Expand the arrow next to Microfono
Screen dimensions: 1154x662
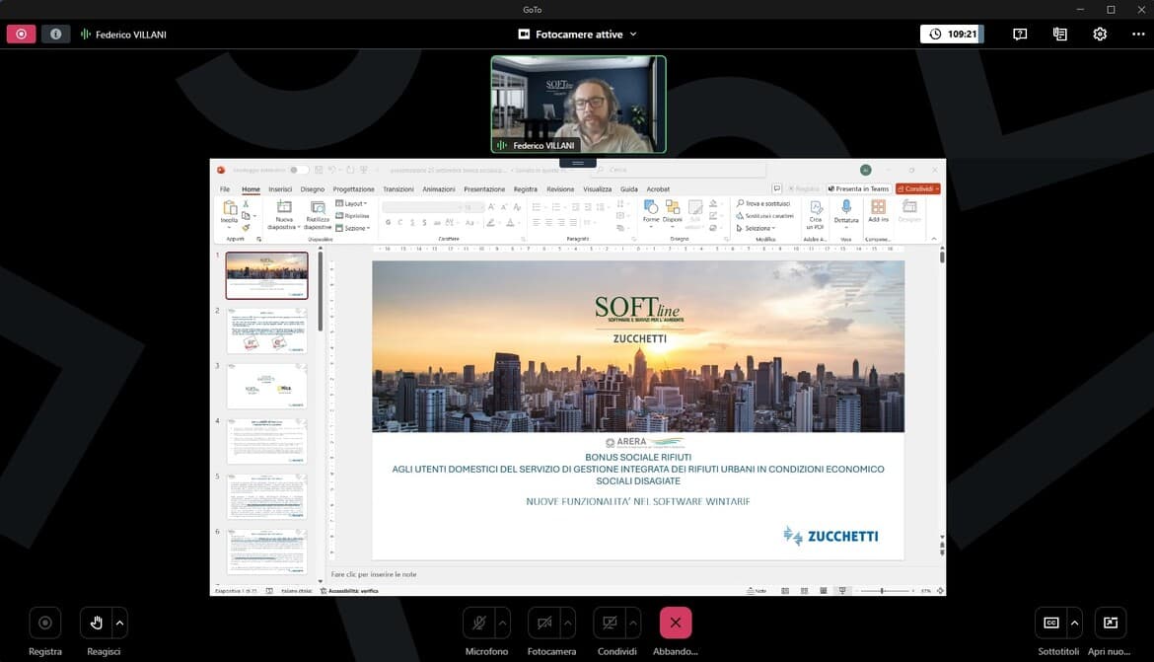(x=502, y=623)
